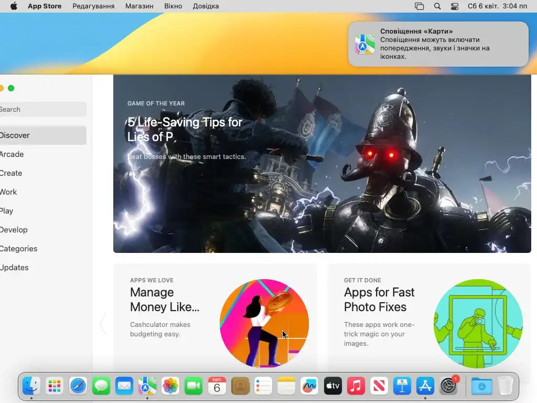Viewport: 537px width, 403px height.
Task: Click the Cashculator circular artwork
Action: coord(264,323)
